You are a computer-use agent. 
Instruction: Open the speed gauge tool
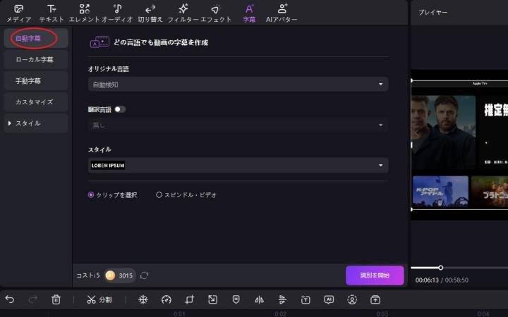pyautogui.click(x=167, y=299)
